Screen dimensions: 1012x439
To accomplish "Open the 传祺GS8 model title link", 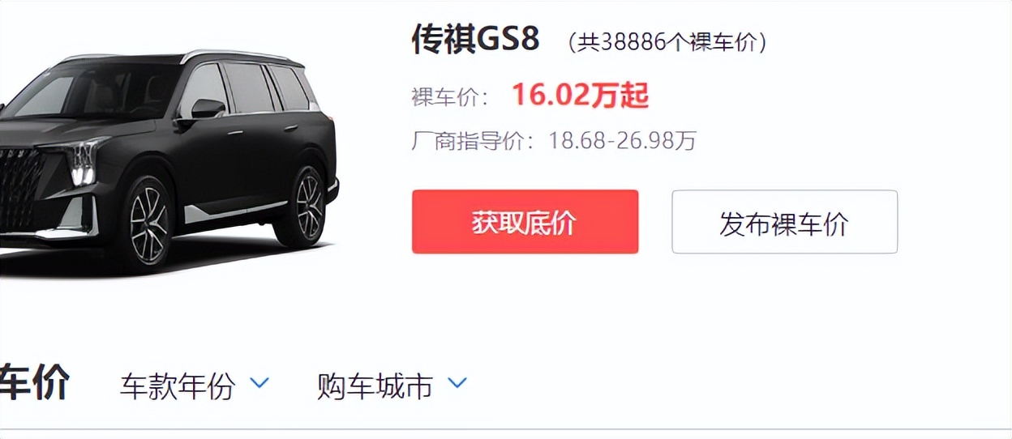I will click(475, 39).
